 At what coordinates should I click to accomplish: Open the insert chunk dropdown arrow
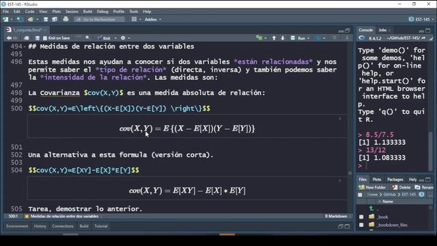coord(266,38)
